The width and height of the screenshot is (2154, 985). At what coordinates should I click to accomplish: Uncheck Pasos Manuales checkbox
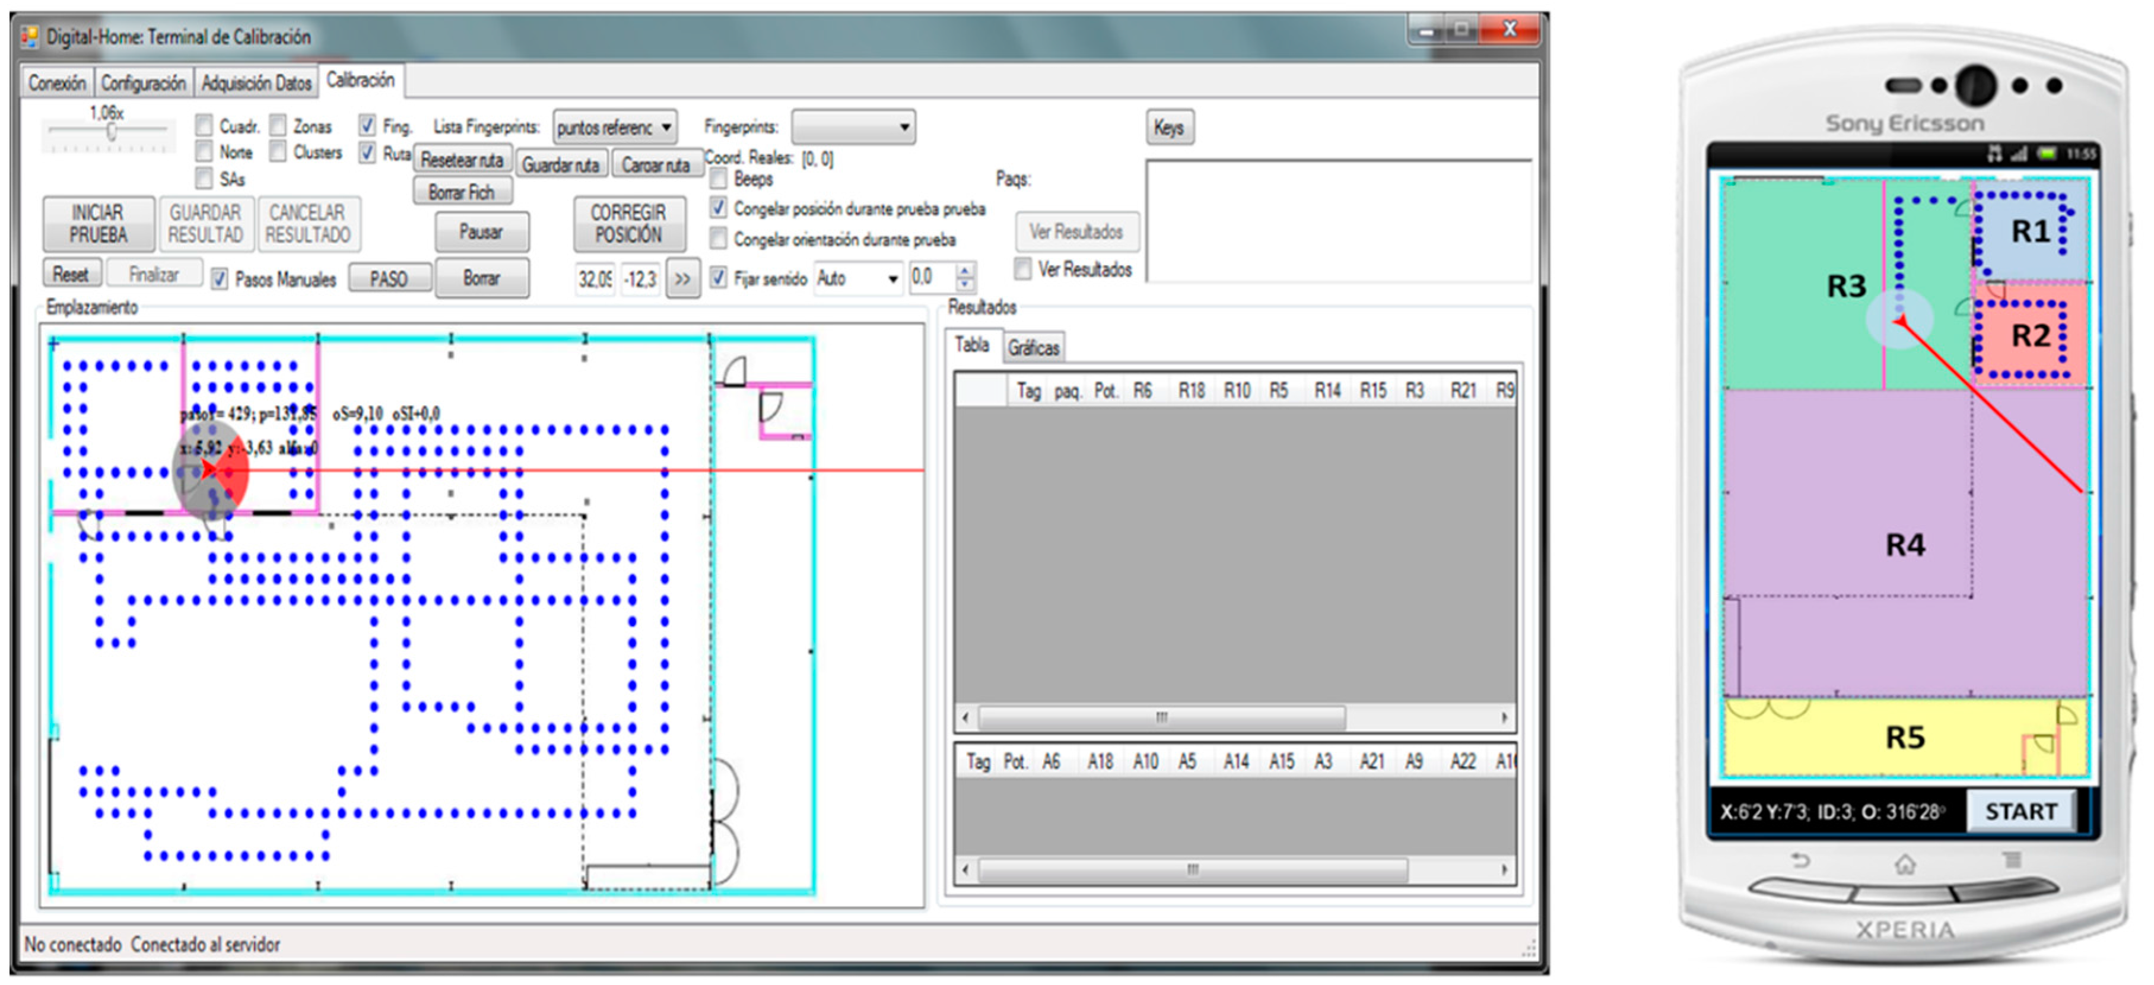click(220, 279)
